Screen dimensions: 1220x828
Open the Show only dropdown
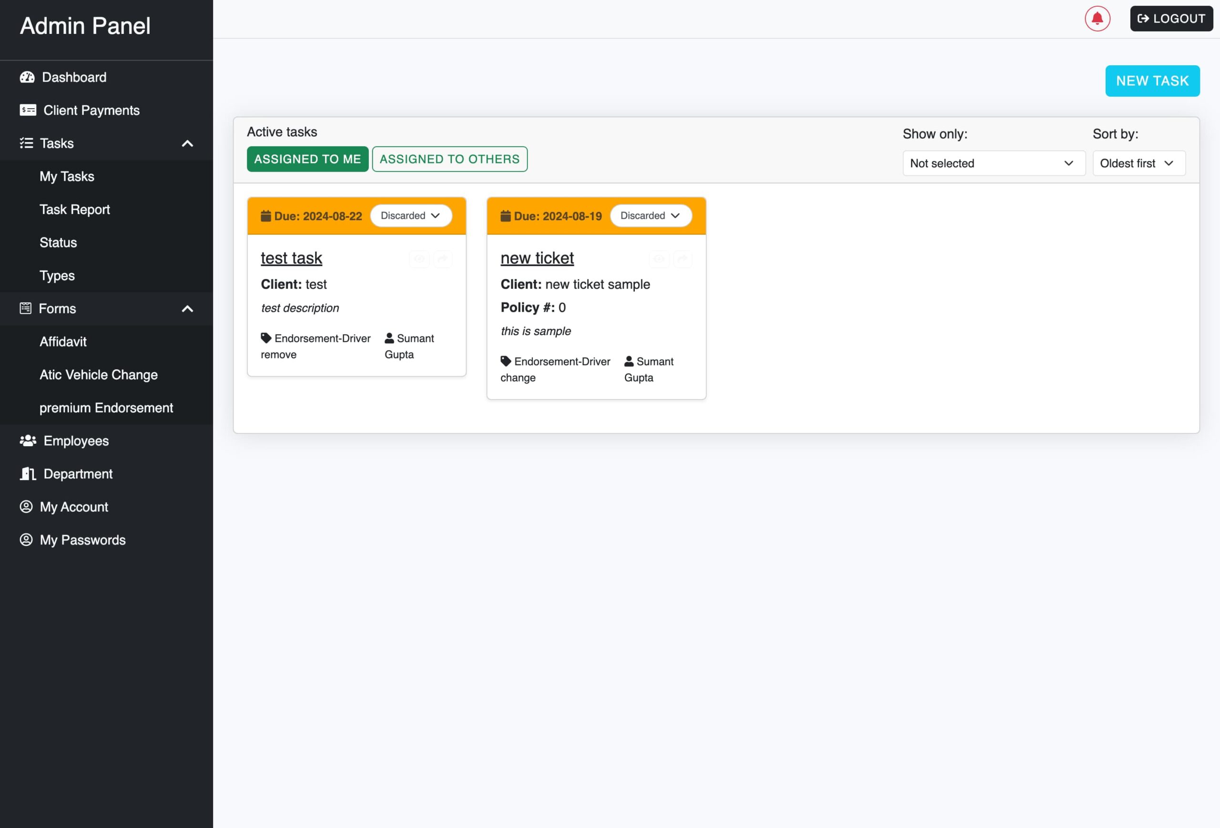click(993, 164)
